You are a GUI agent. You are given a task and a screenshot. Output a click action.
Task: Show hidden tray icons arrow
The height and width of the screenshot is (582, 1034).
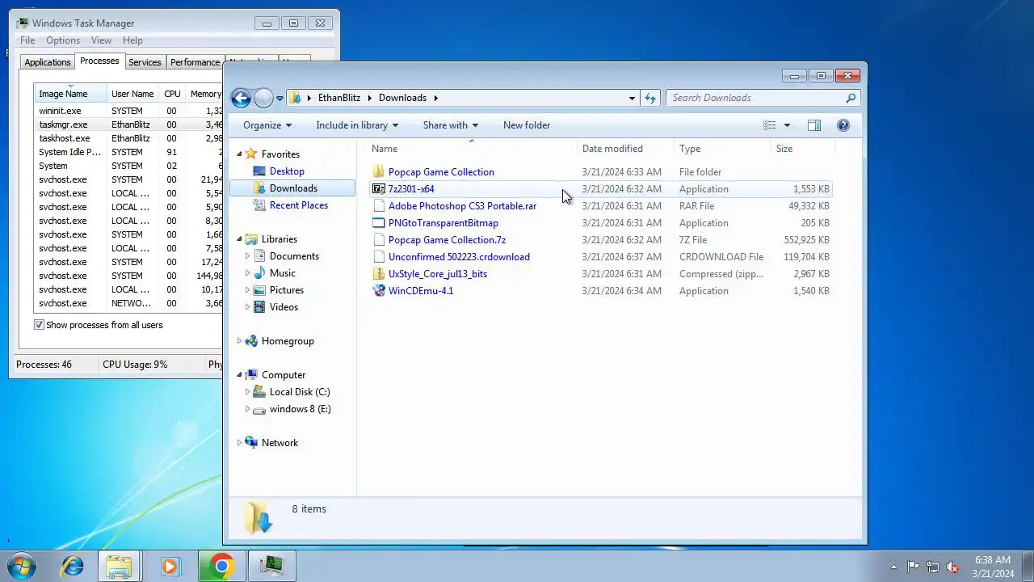pos(893,567)
